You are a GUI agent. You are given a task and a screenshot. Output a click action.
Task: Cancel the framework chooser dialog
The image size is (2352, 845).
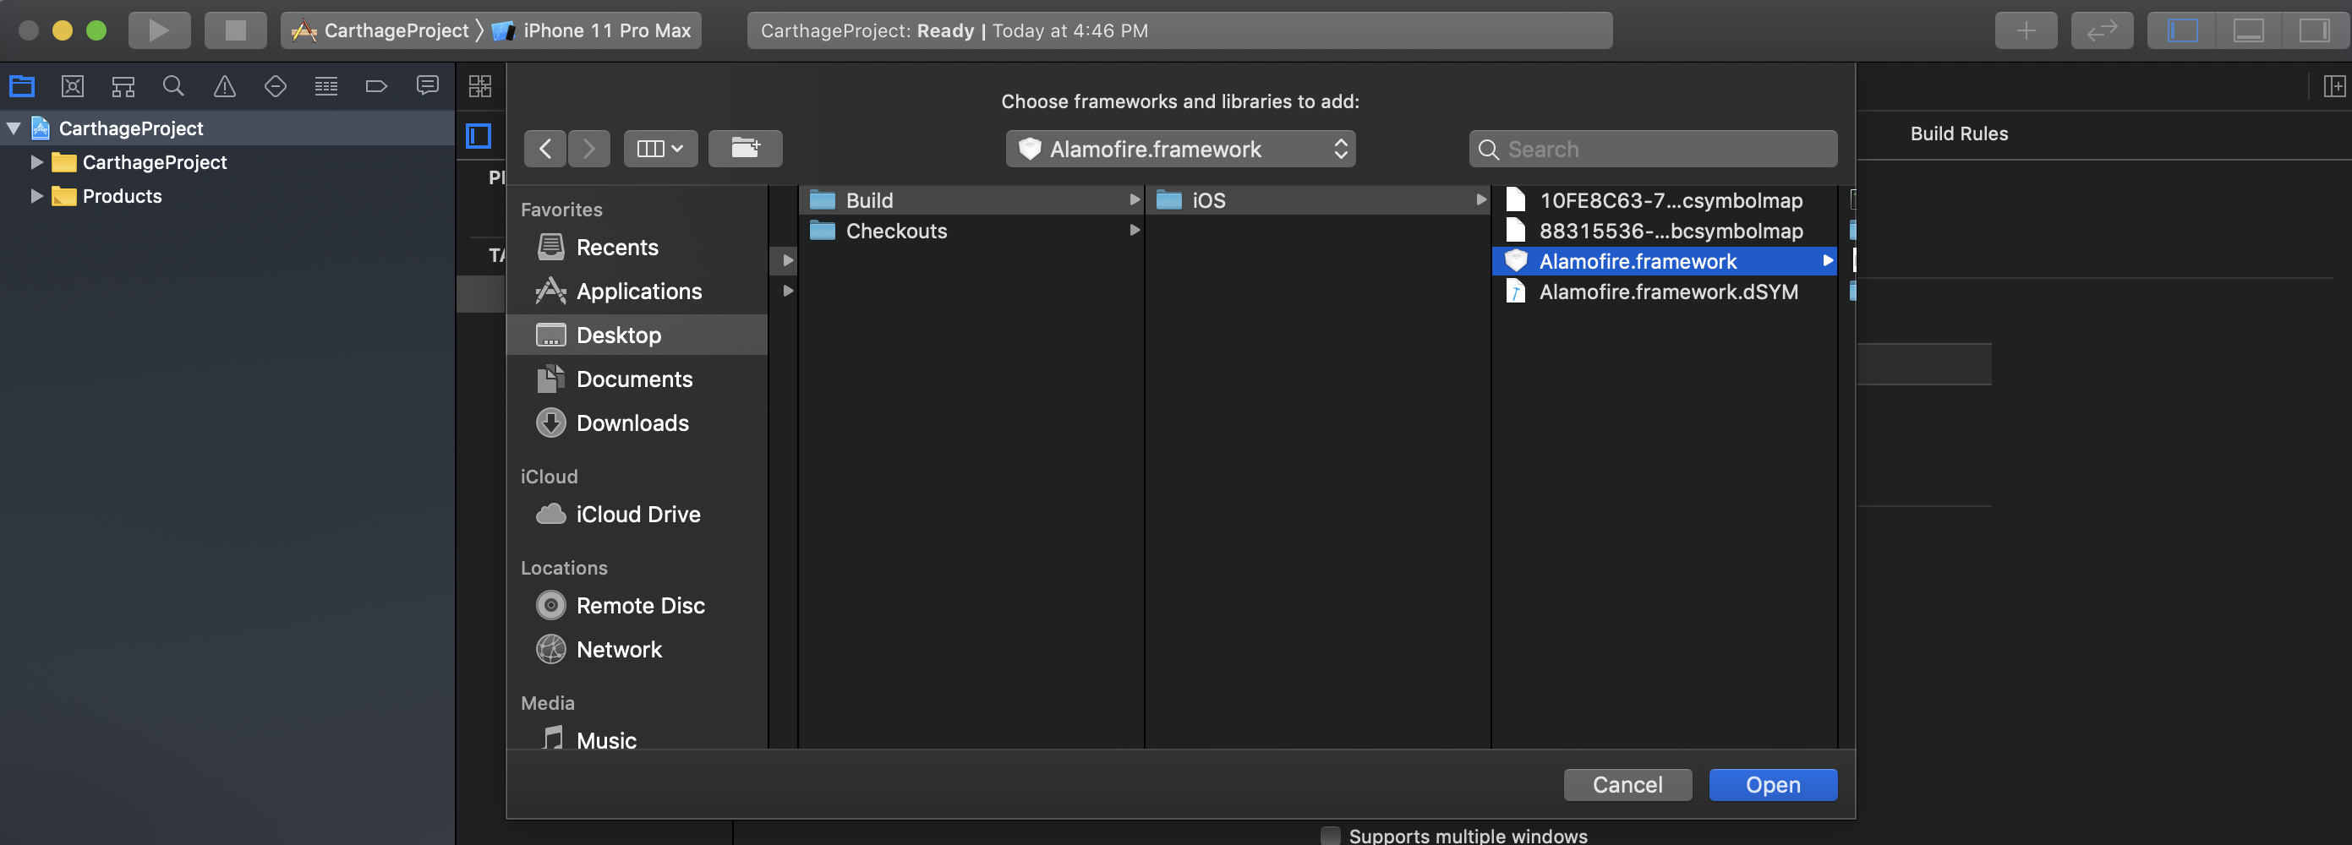click(1627, 785)
